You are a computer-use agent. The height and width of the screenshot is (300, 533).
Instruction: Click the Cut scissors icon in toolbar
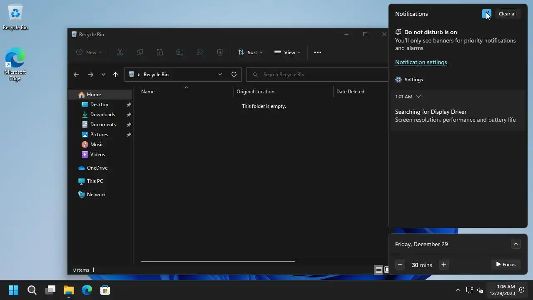tap(120, 52)
